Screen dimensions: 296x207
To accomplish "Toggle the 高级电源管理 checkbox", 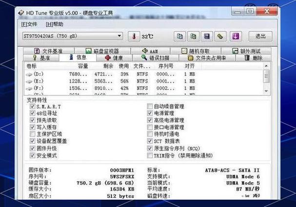I will point(150,120).
